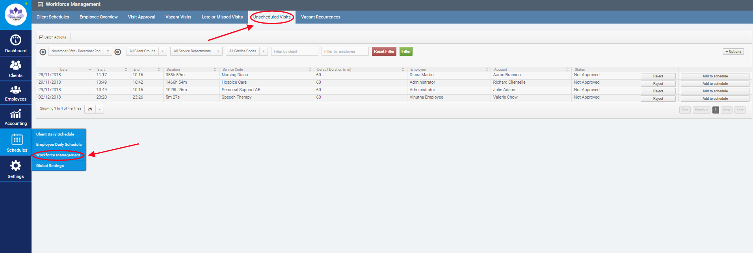Toggle the Batch Actions checkbox
This screenshot has width=753, height=253.
point(41,37)
